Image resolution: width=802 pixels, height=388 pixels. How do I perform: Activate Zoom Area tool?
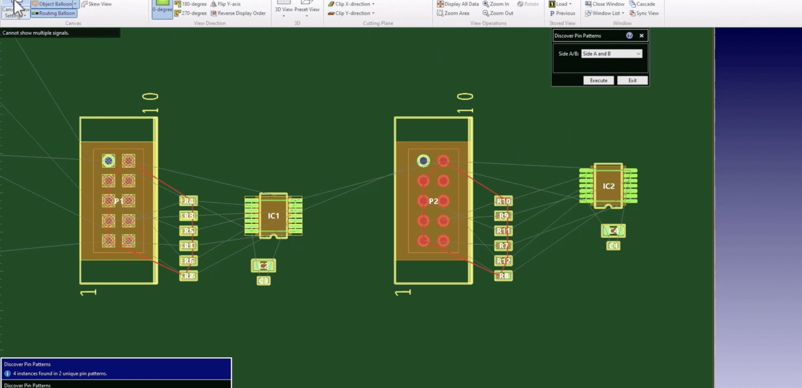click(453, 13)
